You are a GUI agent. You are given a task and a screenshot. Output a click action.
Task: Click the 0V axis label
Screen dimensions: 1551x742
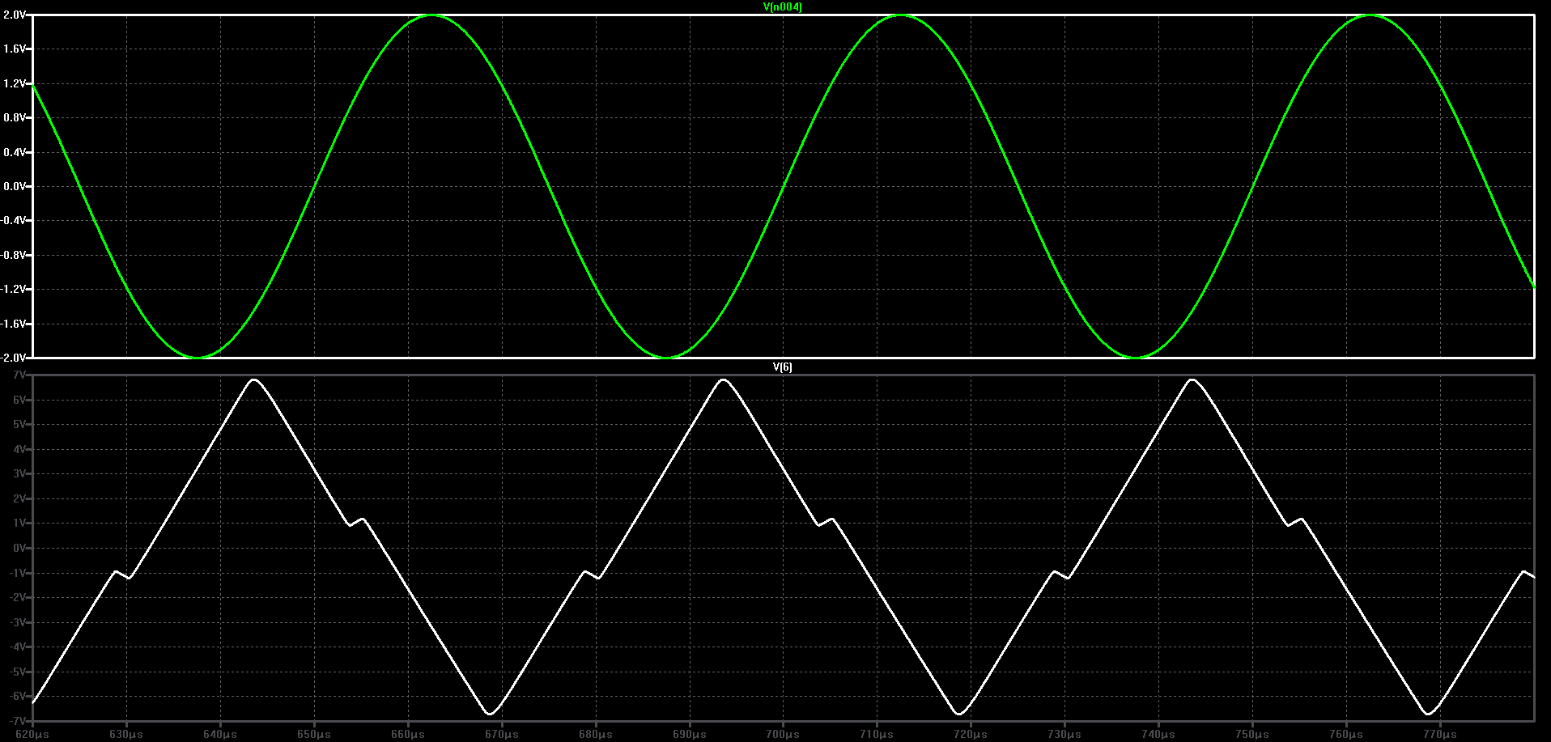[19, 548]
